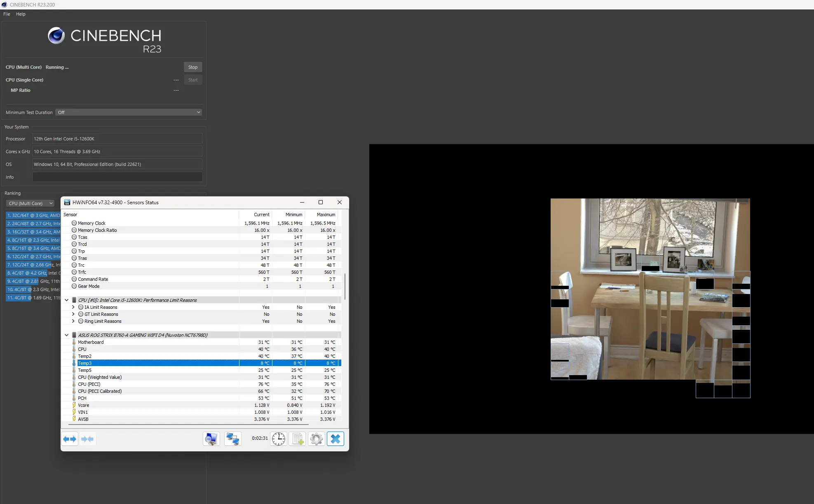814x504 pixels.
Task: Open HWiNFO remote network monitors icon
Action: [x=233, y=439]
